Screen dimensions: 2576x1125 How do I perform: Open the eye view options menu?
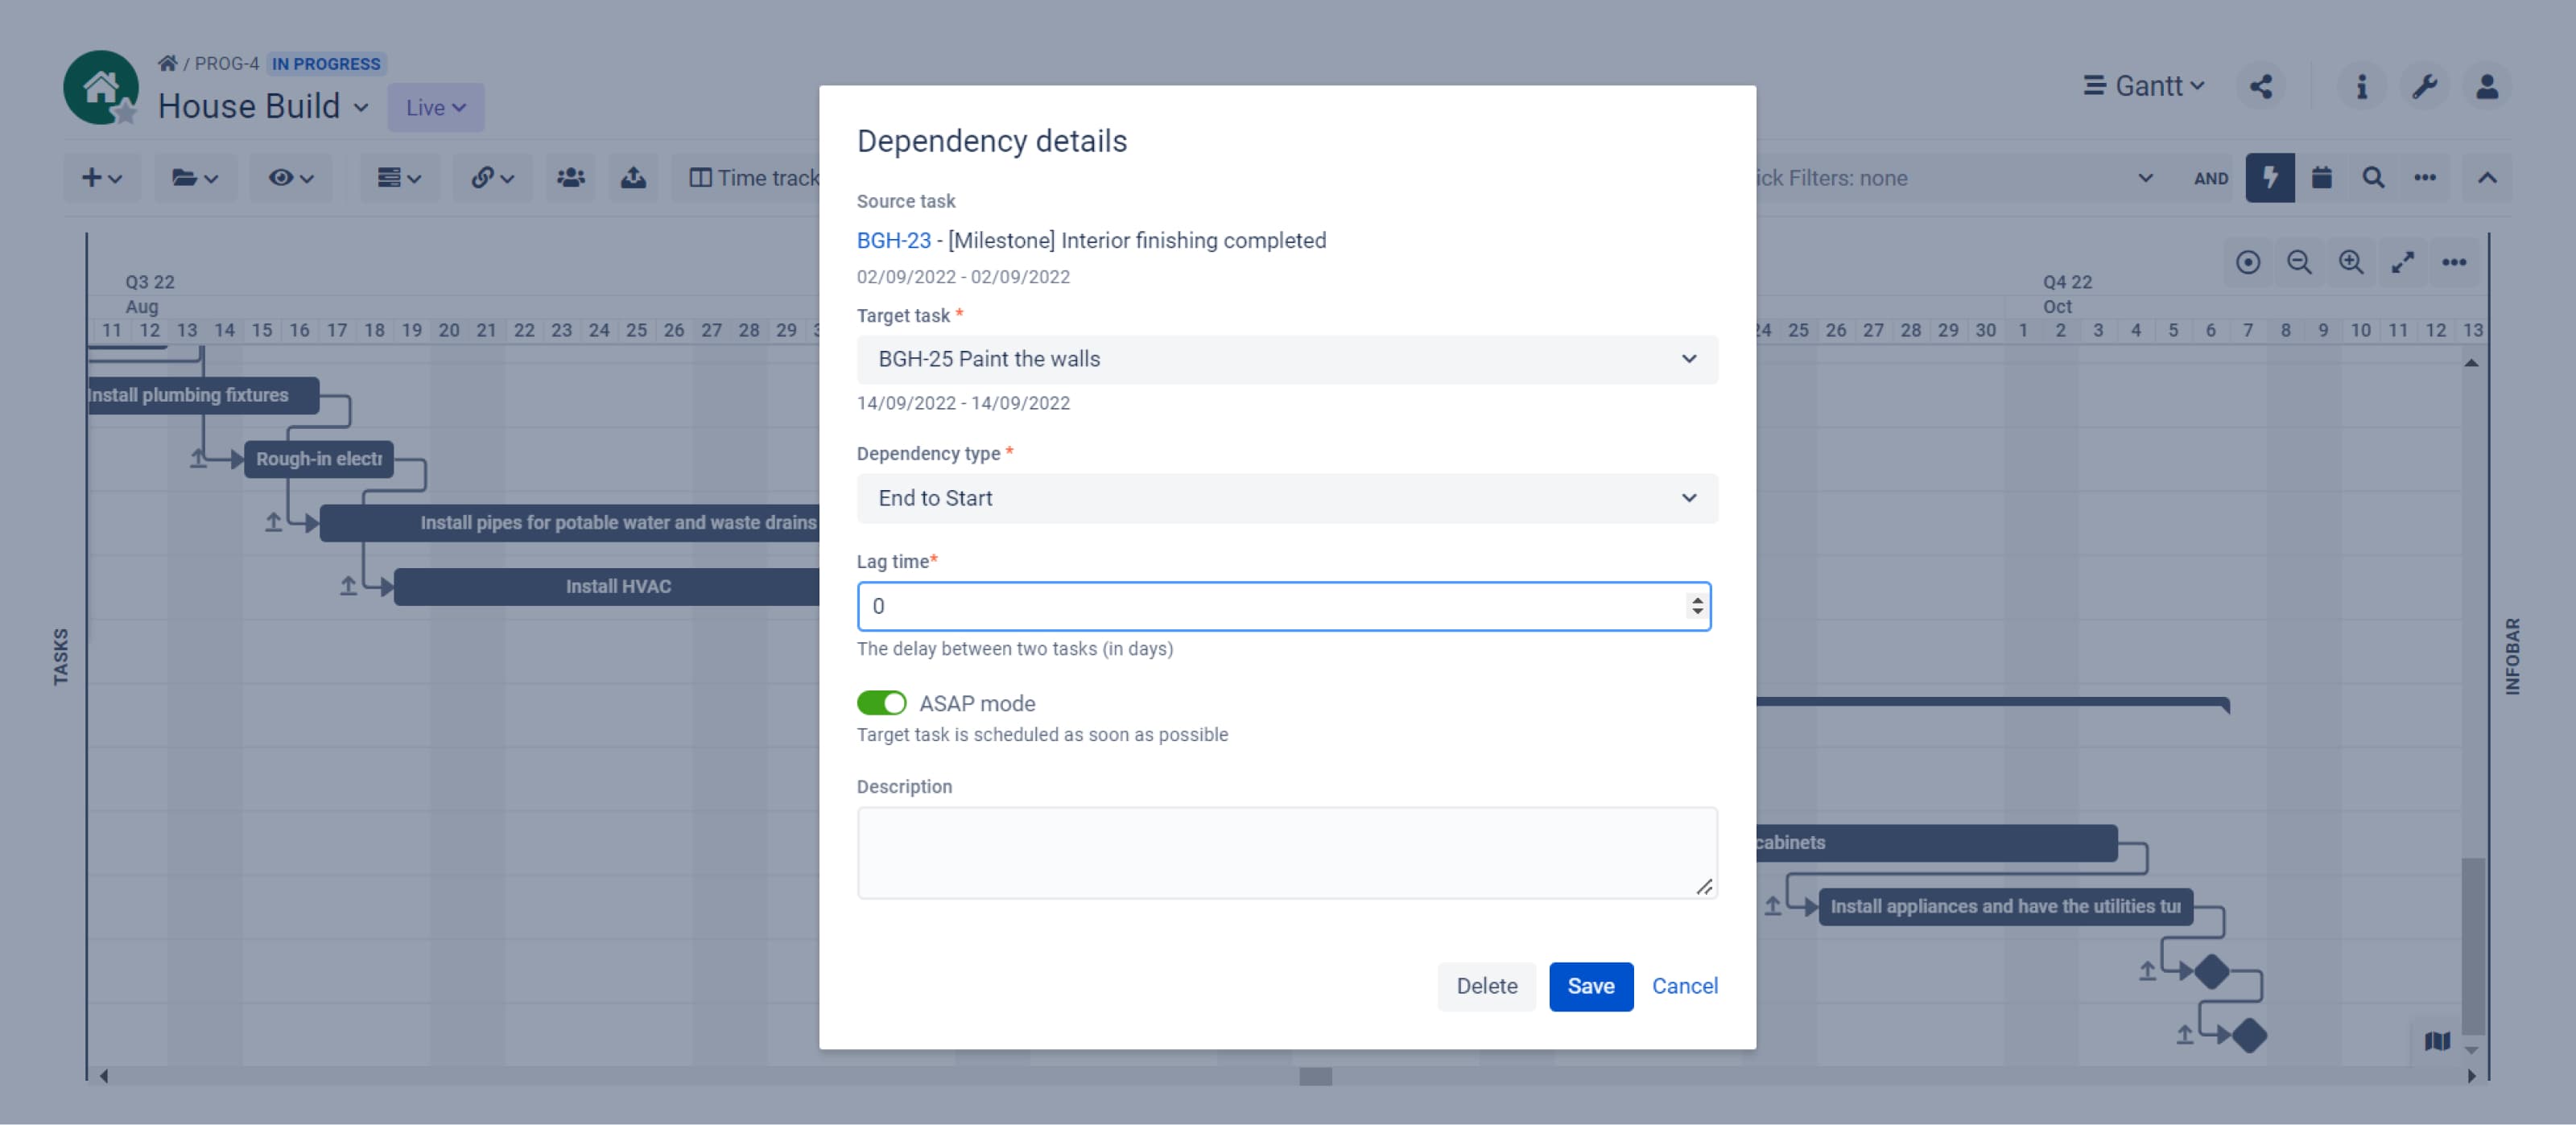pyautogui.click(x=291, y=178)
